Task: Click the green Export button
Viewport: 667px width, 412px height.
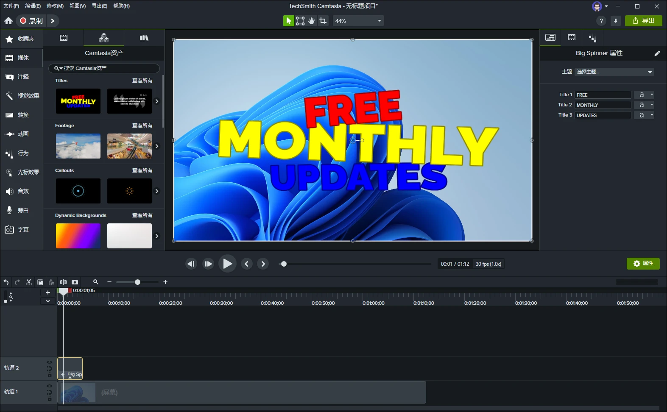Action: pos(643,21)
